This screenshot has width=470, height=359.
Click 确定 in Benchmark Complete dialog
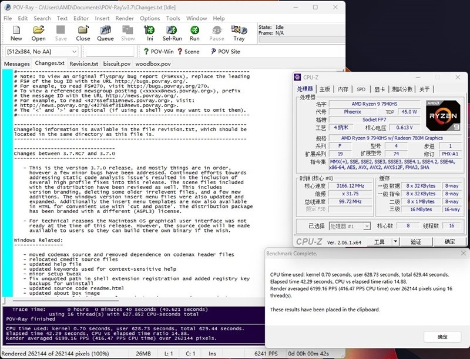coord(442,337)
